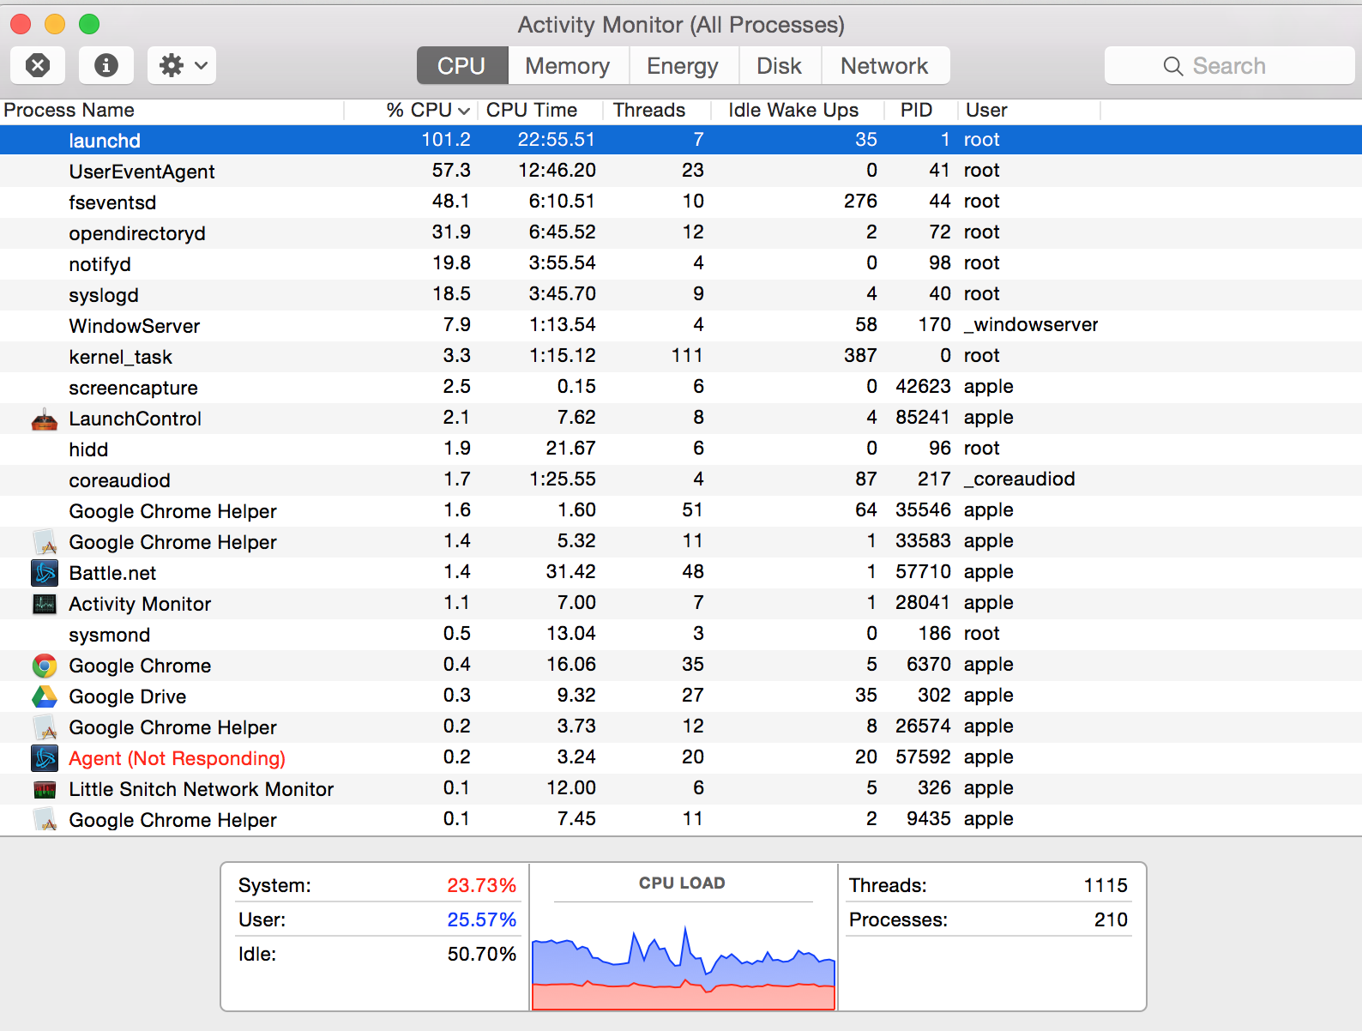Image resolution: width=1362 pixels, height=1031 pixels.
Task: Sort by Idle Wake Ups column
Action: pos(793,111)
